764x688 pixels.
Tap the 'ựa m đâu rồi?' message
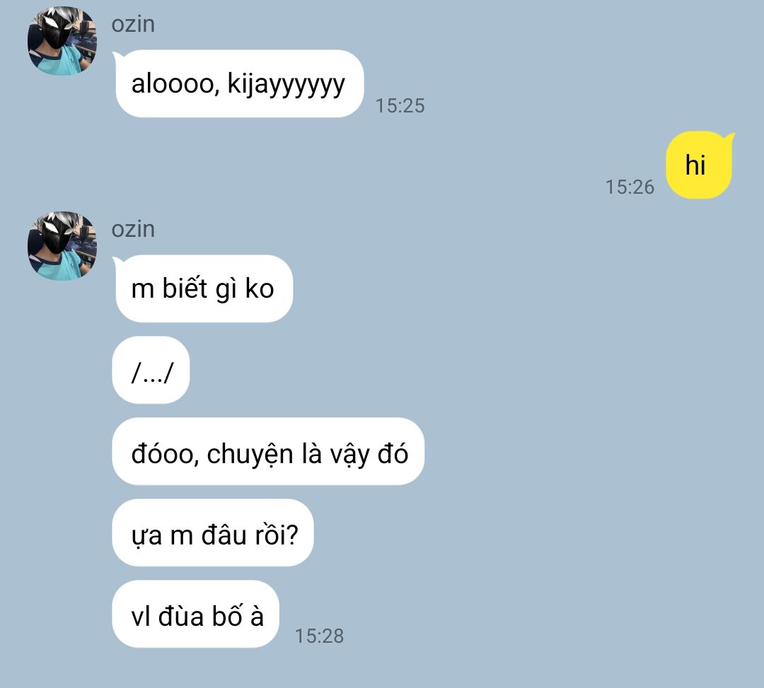point(214,532)
